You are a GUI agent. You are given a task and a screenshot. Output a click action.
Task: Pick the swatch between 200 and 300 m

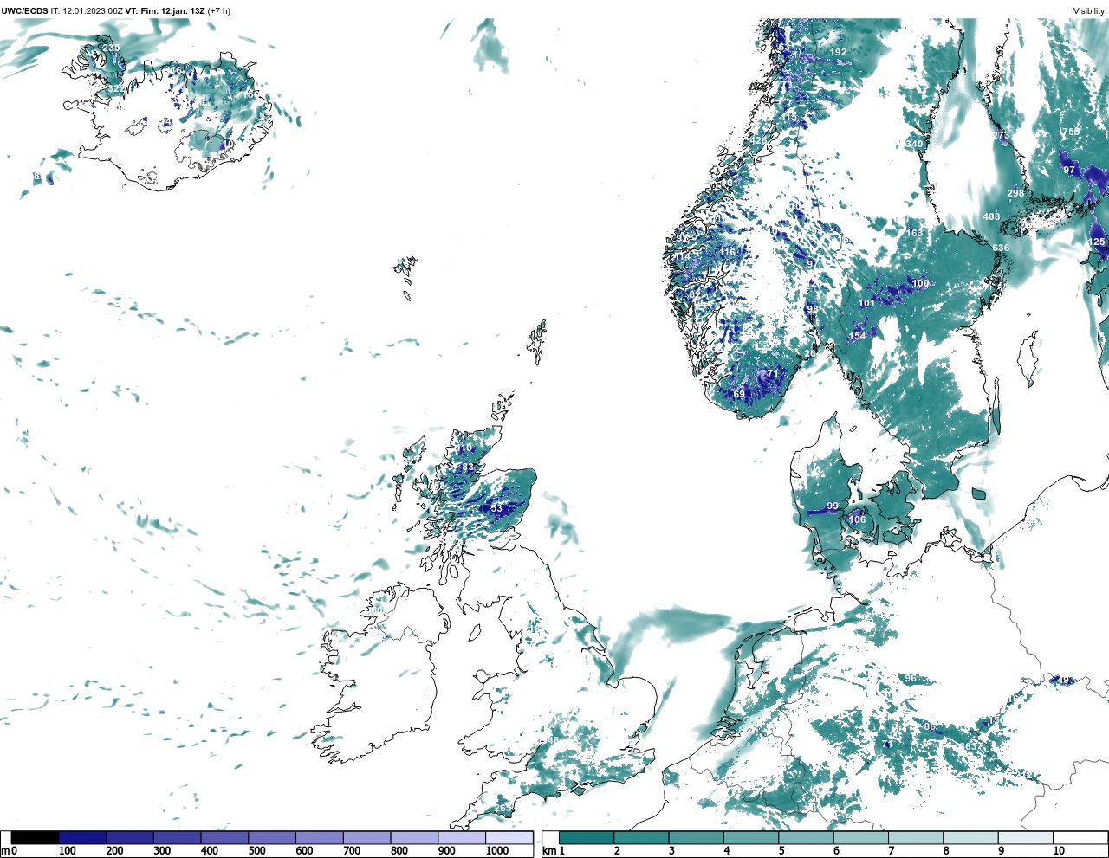coord(130,837)
